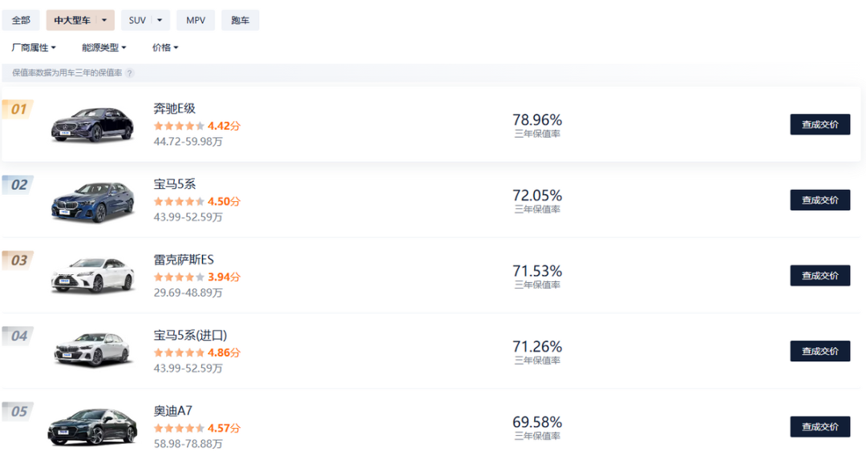Switch to the MPV tab

pos(196,20)
